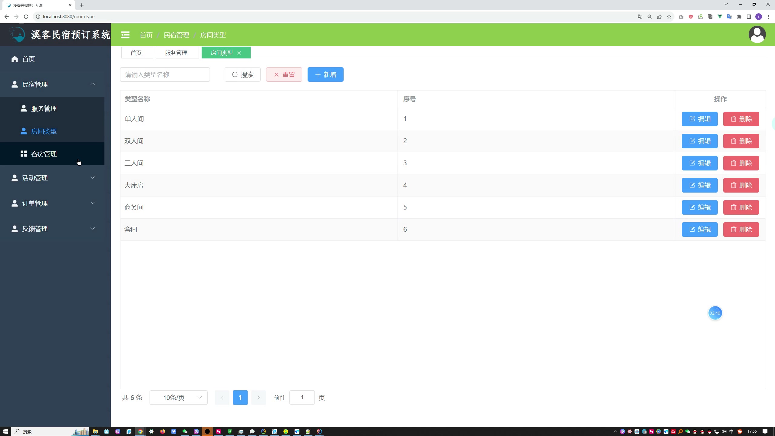
Task: Bookmark this page with the star icon
Action: [x=669, y=17]
